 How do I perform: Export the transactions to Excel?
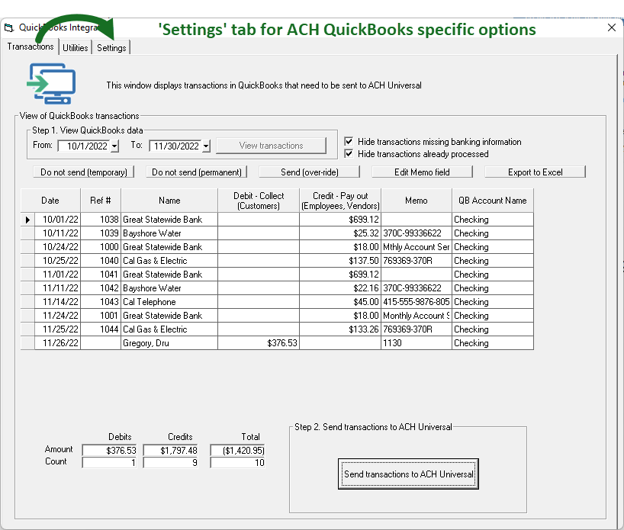tap(535, 172)
